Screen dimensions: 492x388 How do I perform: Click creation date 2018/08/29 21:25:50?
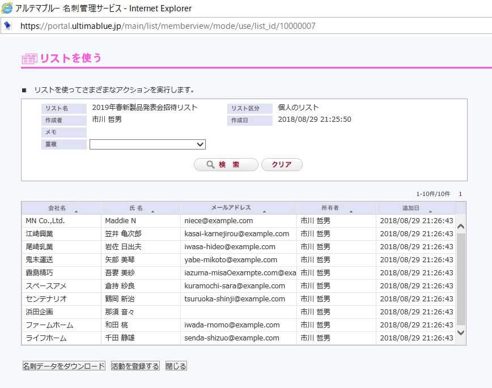point(315,120)
